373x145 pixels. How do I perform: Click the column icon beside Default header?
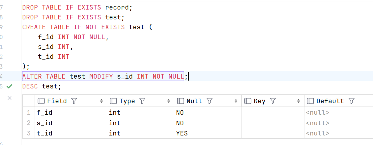point(310,101)
